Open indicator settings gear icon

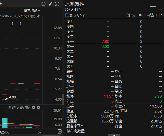tap(34, 107)
